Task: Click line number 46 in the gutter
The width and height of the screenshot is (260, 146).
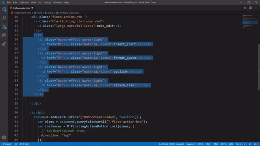Action: click(x=16, y=140)
